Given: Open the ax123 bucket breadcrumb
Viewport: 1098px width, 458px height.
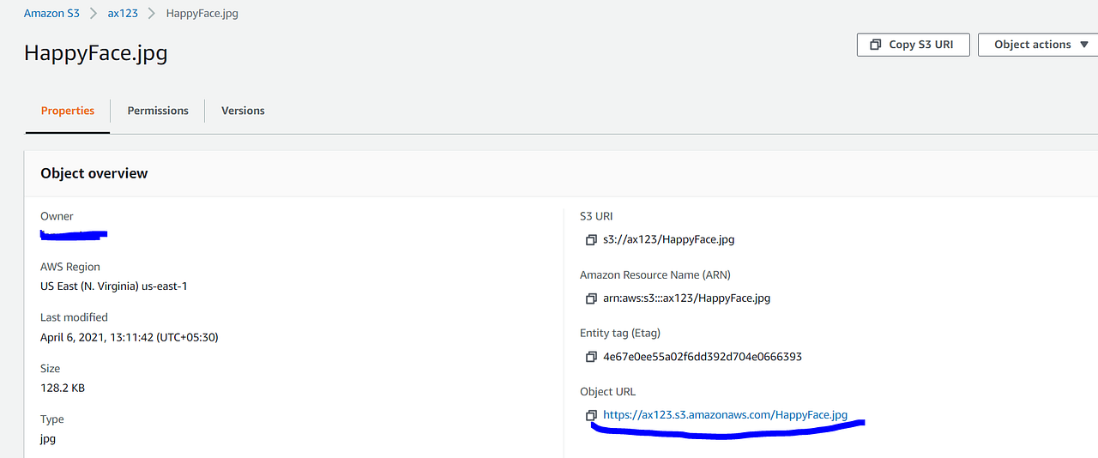Looking at the screenshot, I should tap(123, 14).
